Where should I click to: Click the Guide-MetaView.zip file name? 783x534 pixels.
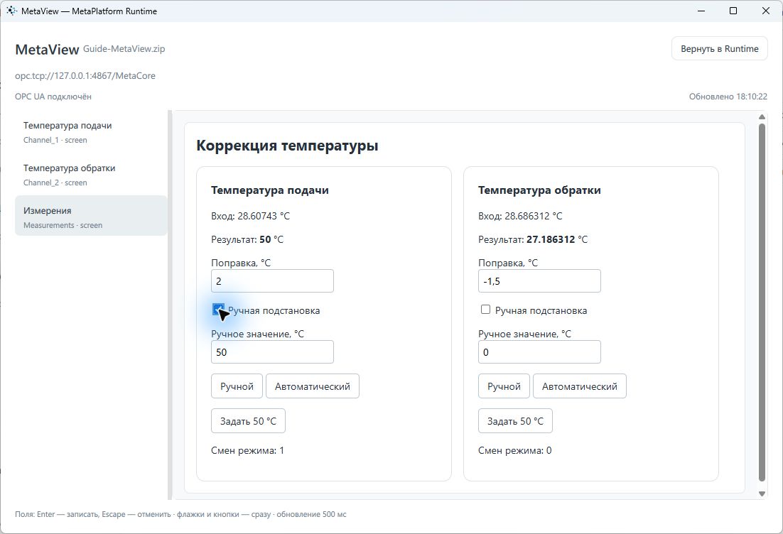point(124,49)
